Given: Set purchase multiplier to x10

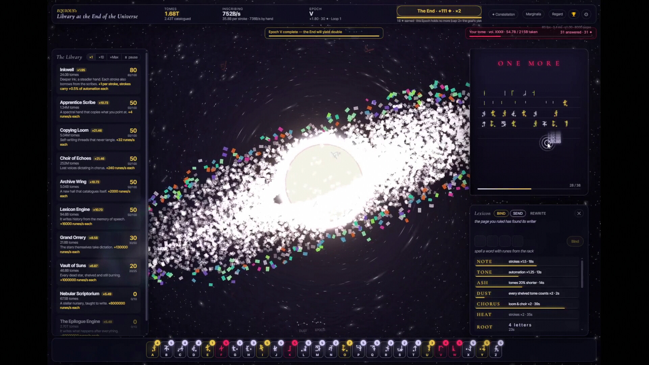Looking at the screenshot, I should click(101, 57).
